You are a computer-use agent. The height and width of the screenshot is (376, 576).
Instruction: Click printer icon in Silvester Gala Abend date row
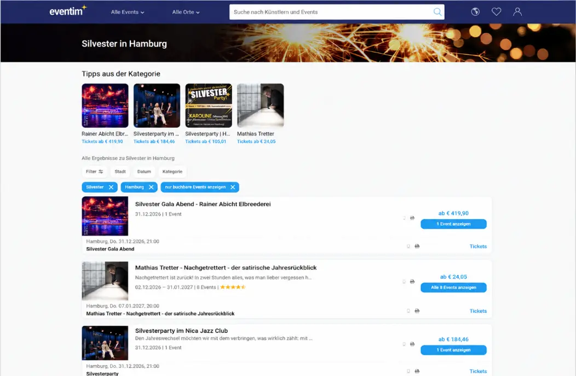click(x=417, y=246)
